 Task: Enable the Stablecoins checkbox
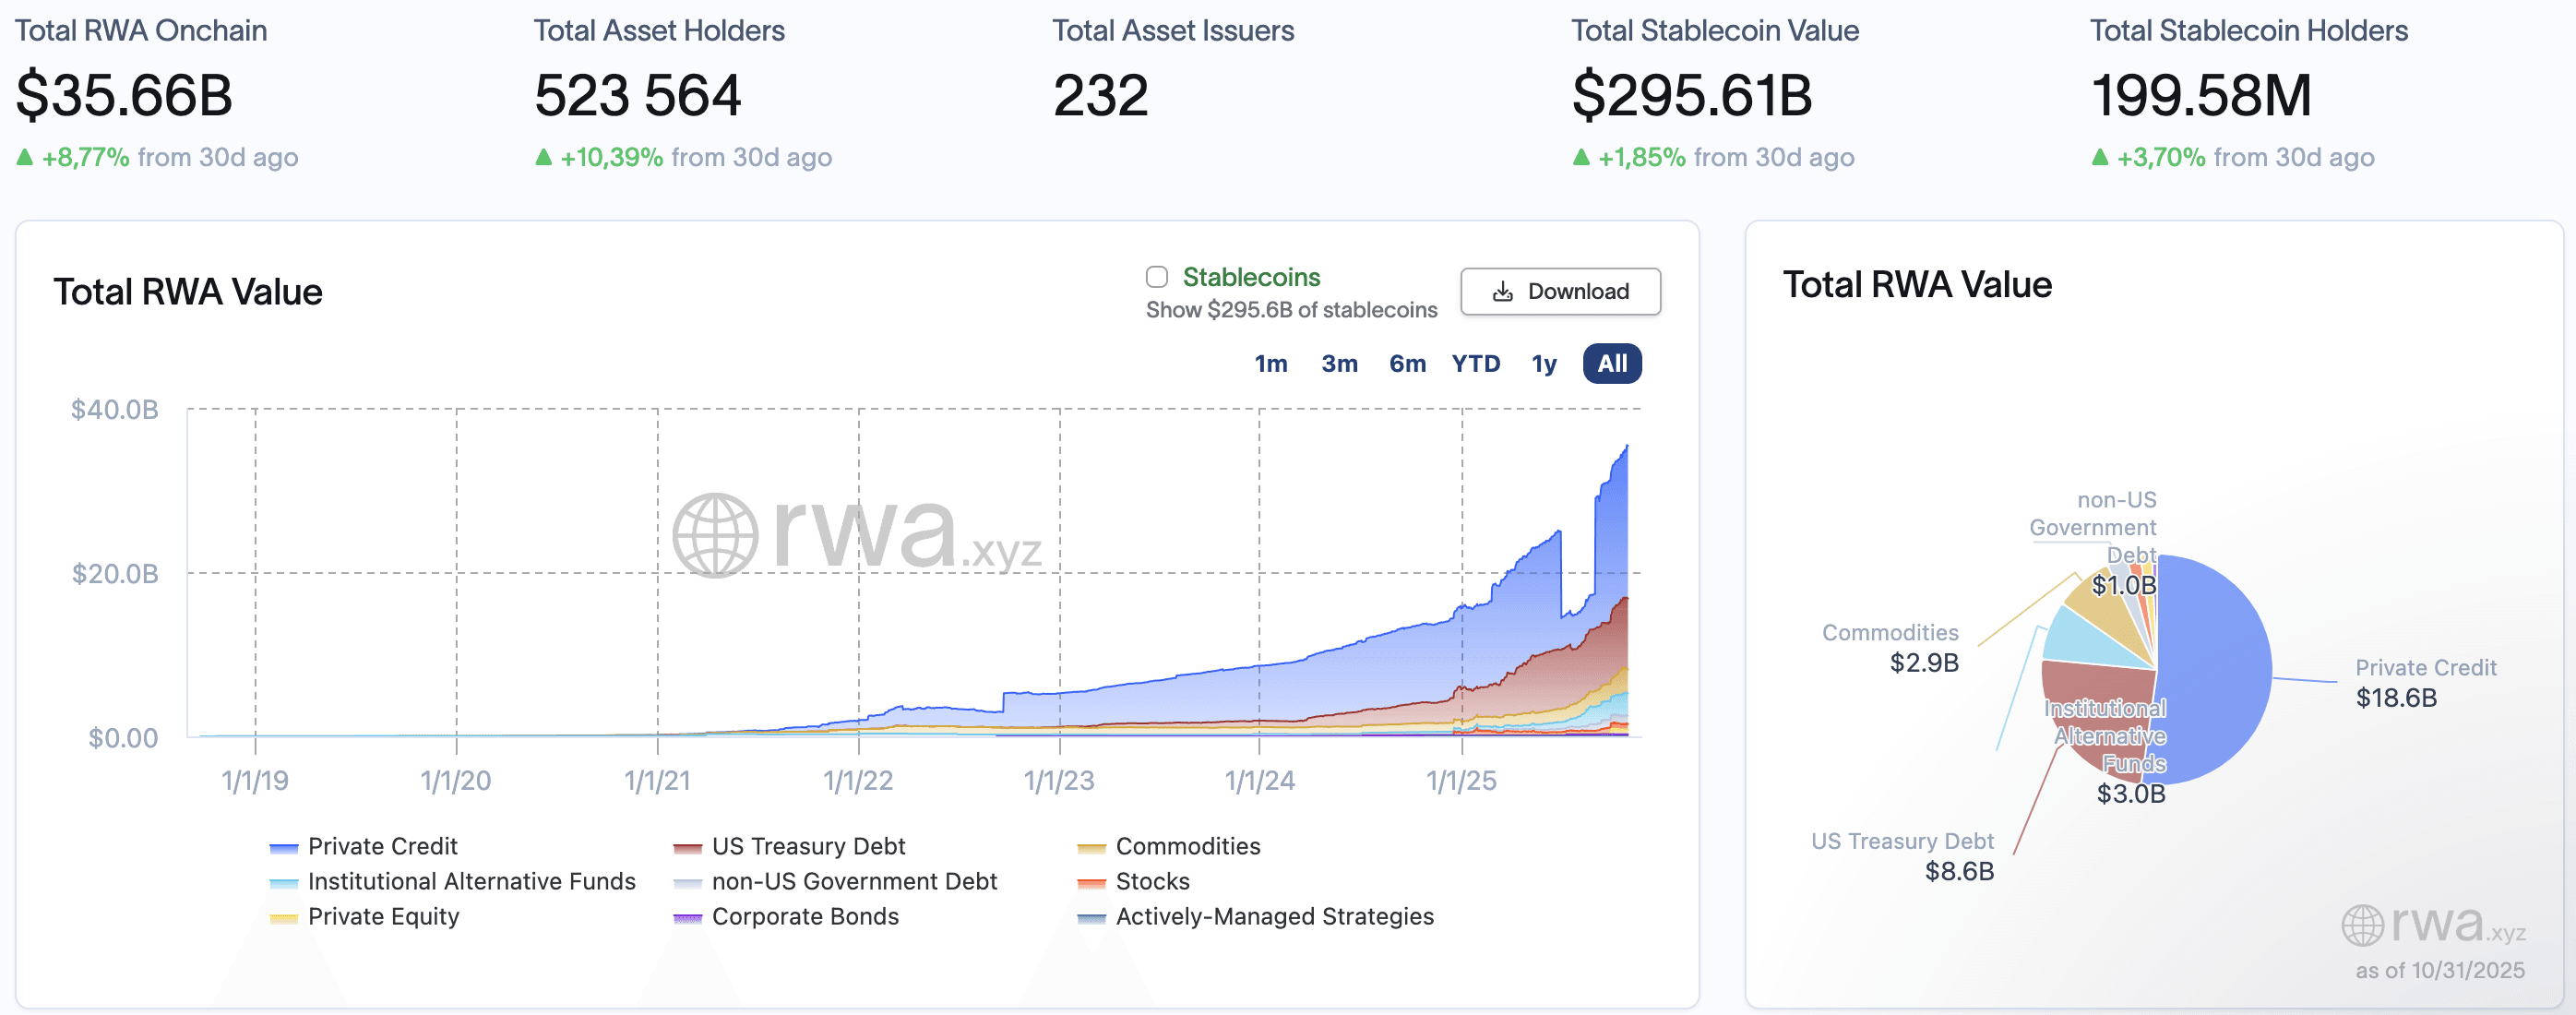(1157, 277)
